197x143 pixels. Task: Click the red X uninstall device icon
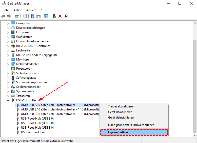coord(60,16)
